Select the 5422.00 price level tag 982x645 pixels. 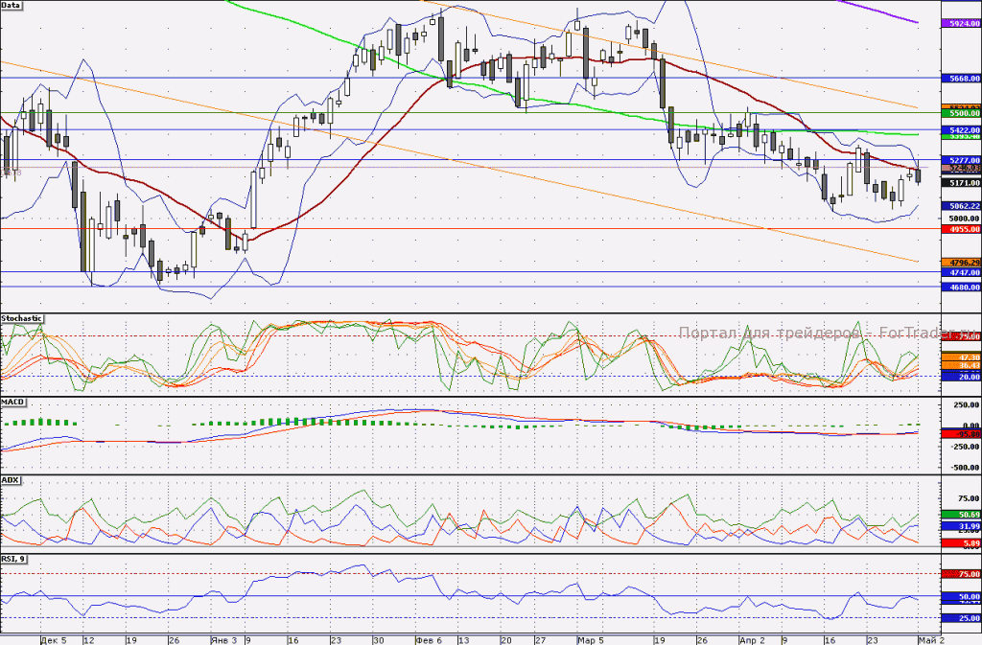[x=961, y=130]
